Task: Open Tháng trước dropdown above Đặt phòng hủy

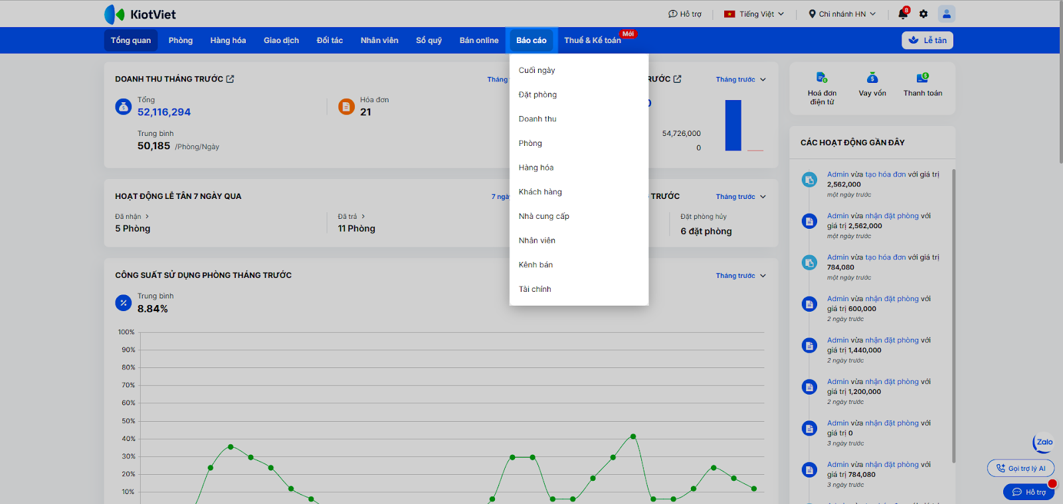Action: (x=741, y=197)
